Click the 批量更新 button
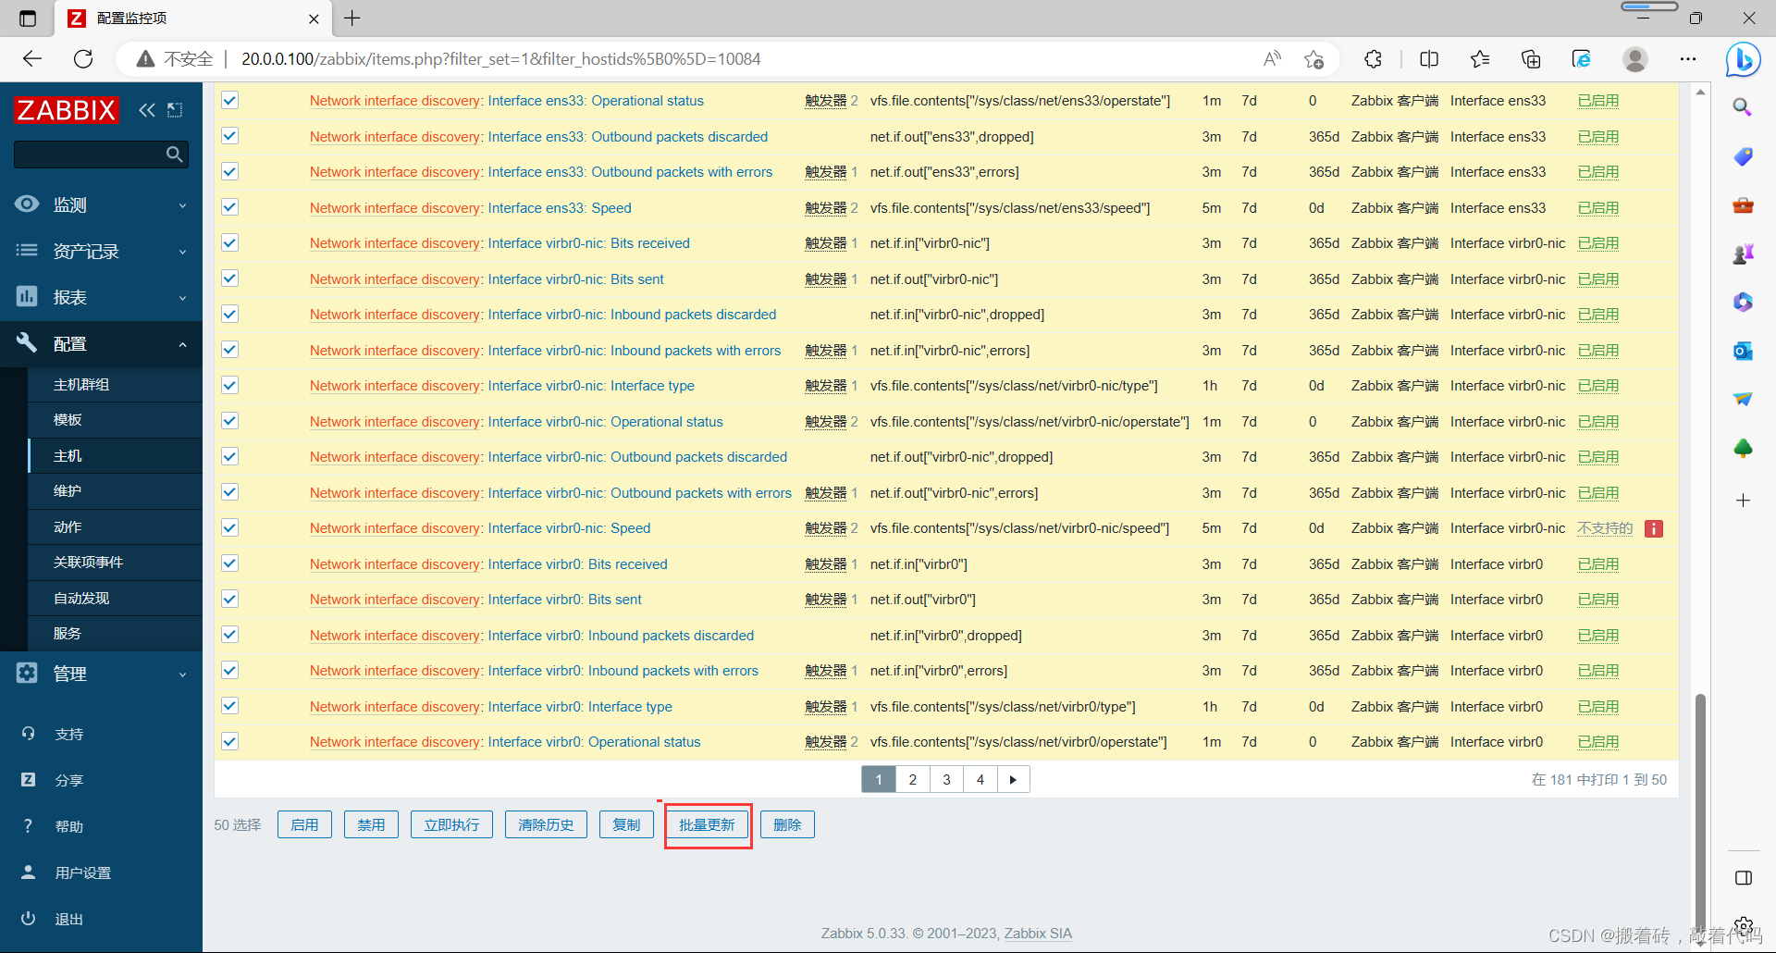The width and height of the screenshot is (1776, 953). (708, 824)
